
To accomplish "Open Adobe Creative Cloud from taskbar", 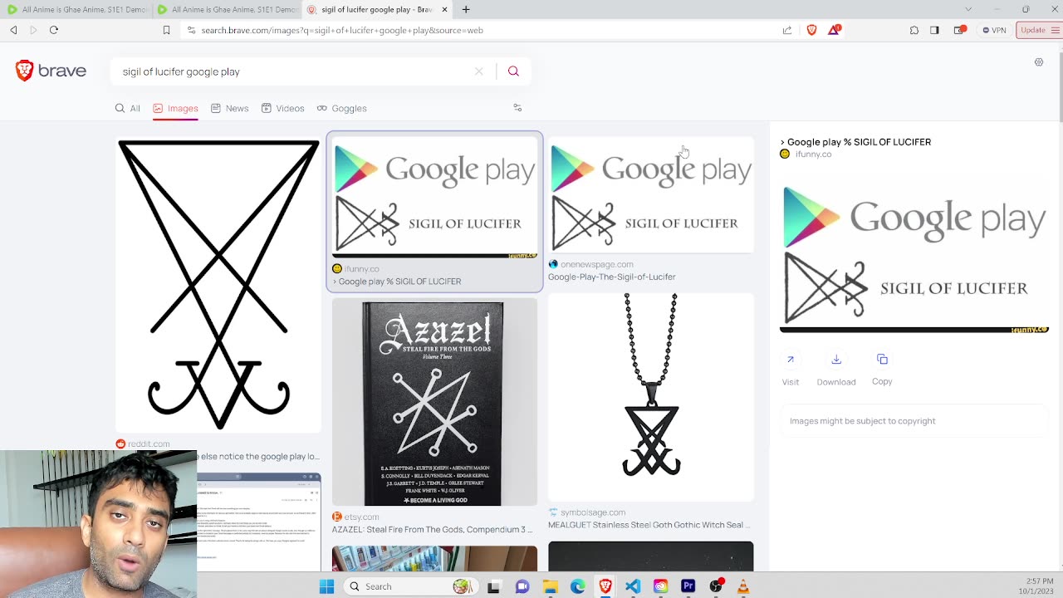I will (660, 586).
